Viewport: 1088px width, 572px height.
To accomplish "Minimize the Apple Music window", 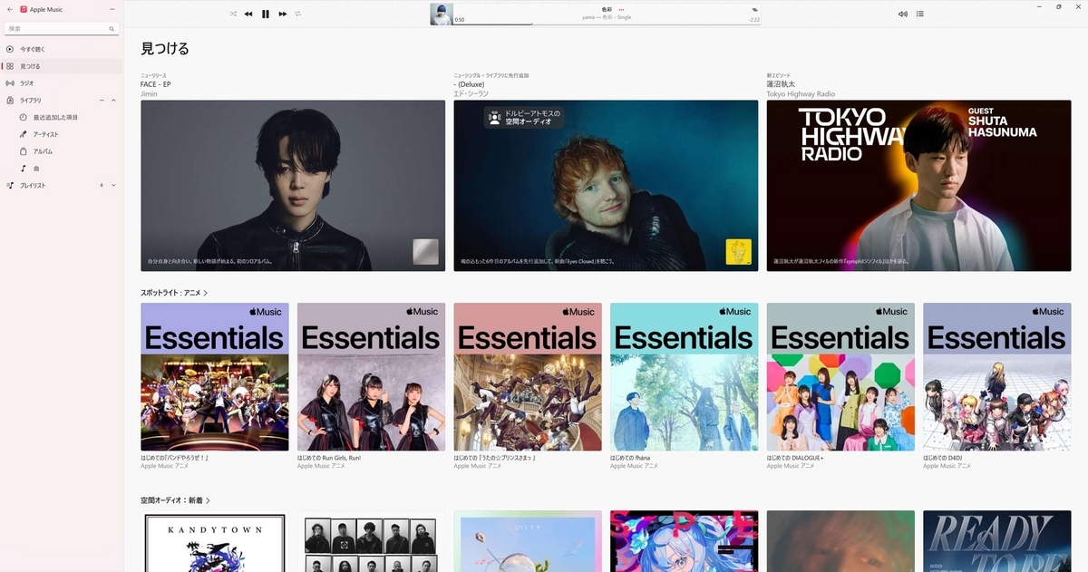I will (x=1039, y=6).
